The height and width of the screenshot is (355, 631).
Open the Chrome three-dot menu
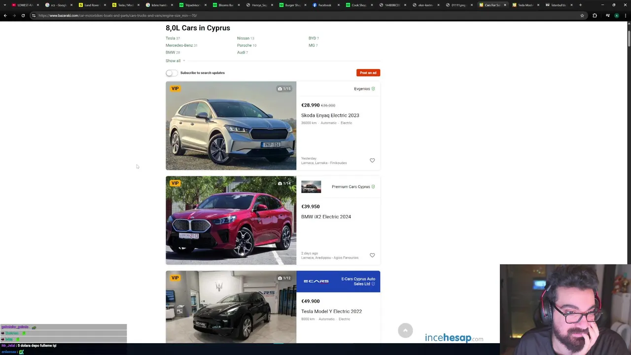click(625, 15)
